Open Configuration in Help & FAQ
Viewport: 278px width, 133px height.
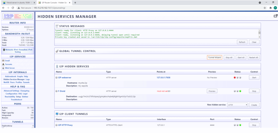[x=11, y=94]
